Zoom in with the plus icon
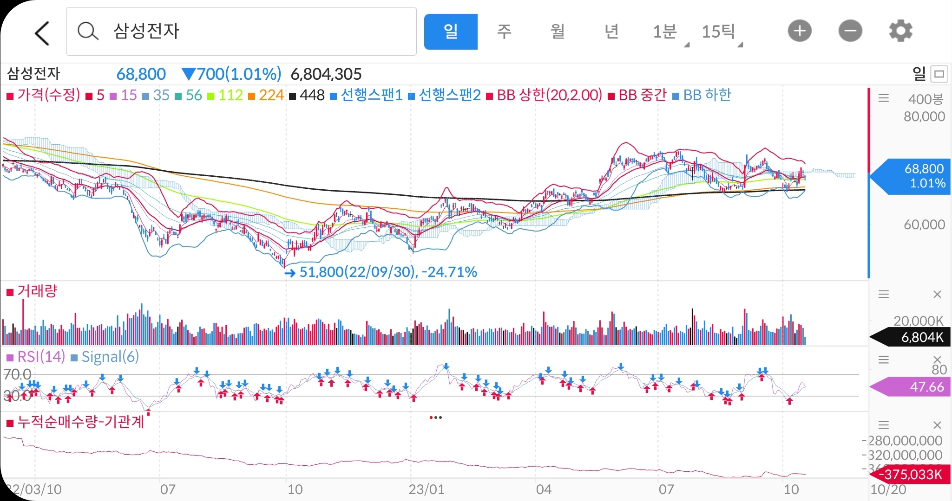Image resolution: width=952 pixels, height=501 pixels. (800, 31)
